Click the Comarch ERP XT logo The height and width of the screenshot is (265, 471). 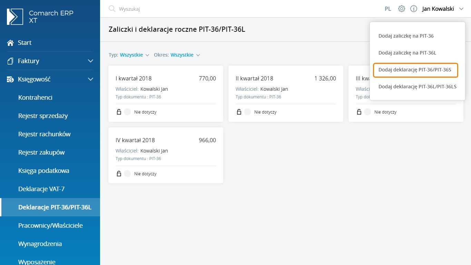click(15, 17)
